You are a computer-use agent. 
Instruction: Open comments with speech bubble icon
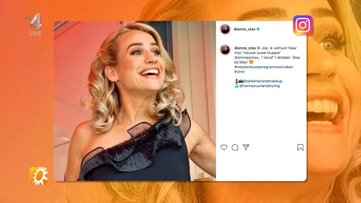235,147
